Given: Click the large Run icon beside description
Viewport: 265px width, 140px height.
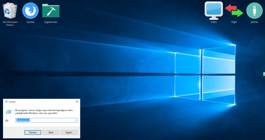Looking at the screenshot, I should click(x=9, y=112).
